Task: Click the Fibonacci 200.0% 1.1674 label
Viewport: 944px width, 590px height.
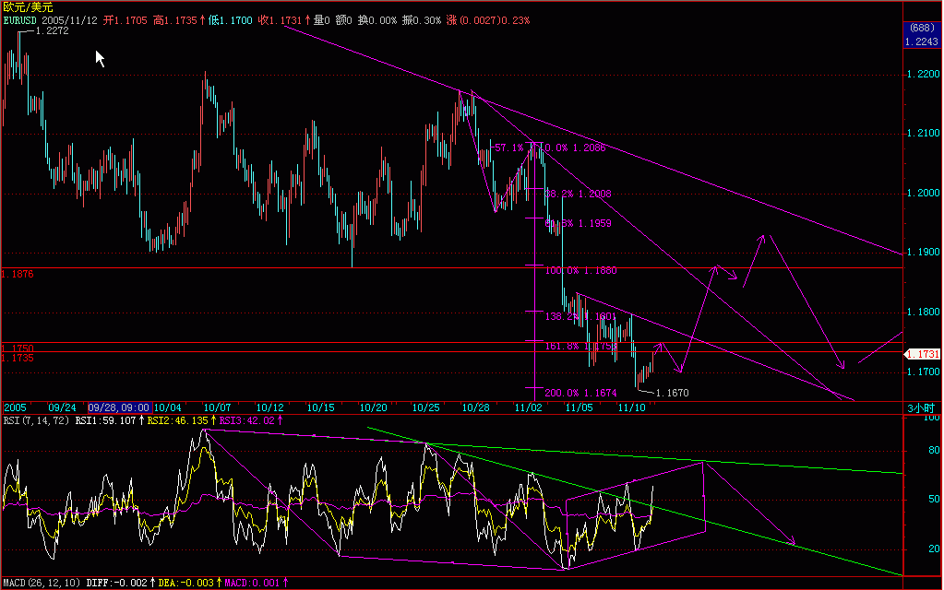Action: [x=581, y=394]
